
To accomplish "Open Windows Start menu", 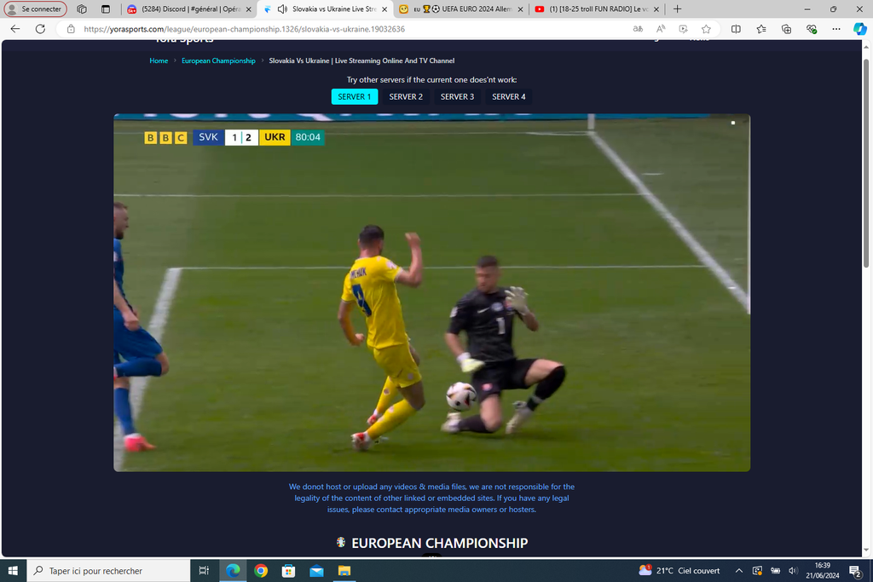I will pyautogui.click(x=13, y=571).
